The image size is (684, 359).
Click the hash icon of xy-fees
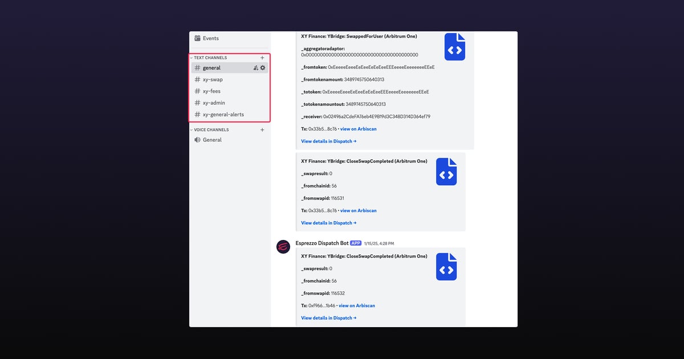(197, 91)
